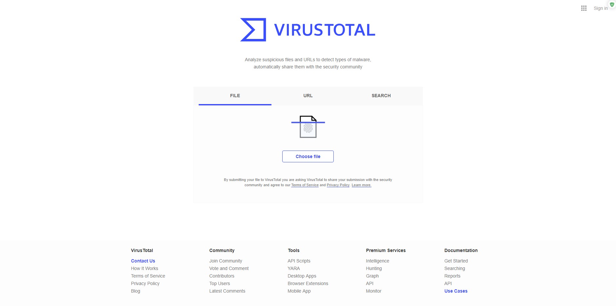Click Join Community
The height and width of the screenshot is (306, 616).
[226, 261]
